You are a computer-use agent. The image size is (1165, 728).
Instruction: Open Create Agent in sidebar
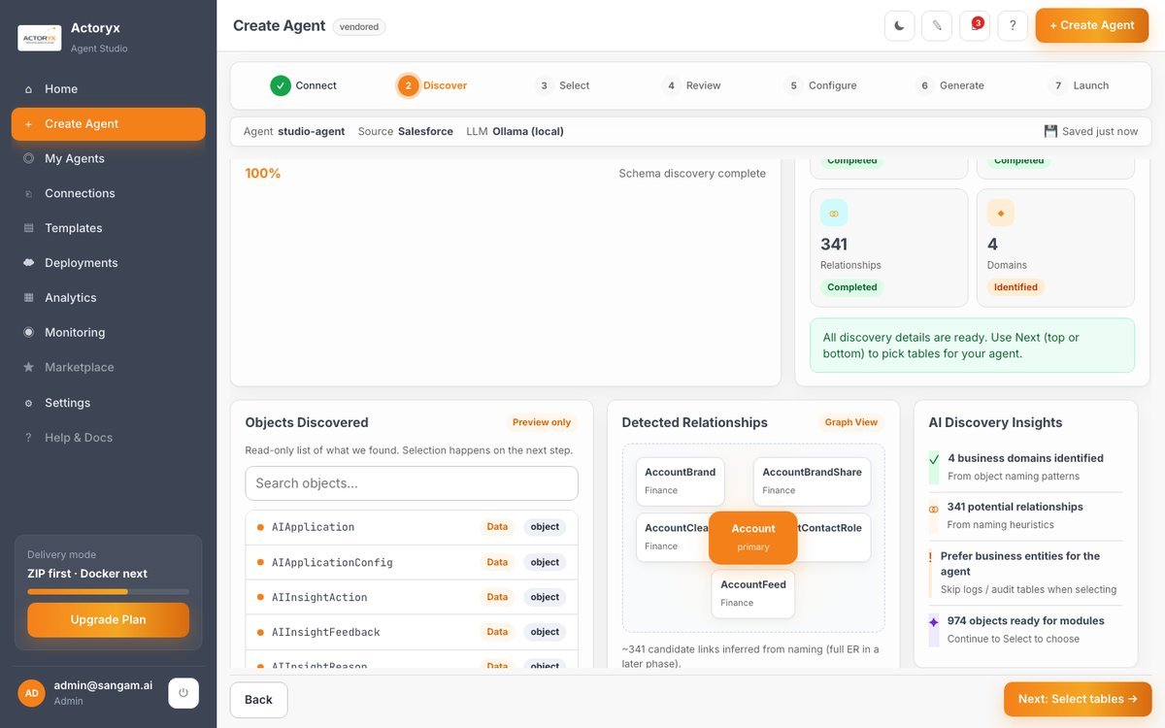(x=108, y=124)
